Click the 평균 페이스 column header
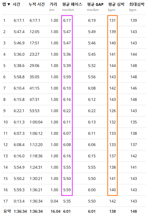The image size is (146, 216). [72, 4]
